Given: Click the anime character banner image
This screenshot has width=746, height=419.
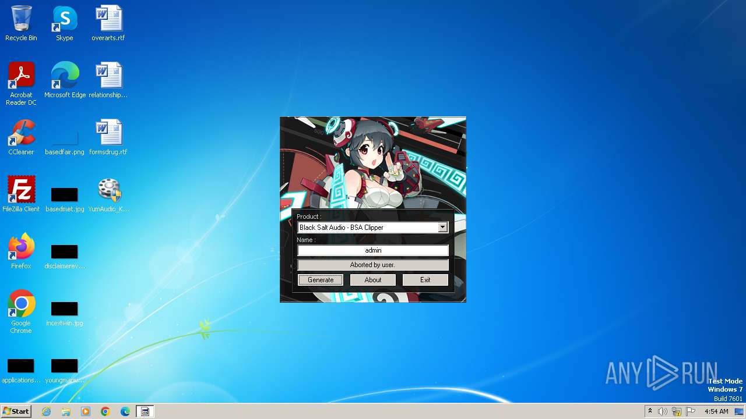Looking at the screenshot, I should click(x=373, y=163).
